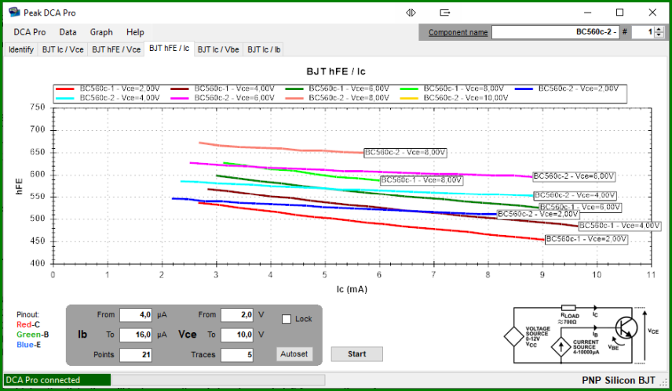Click the title bar menu icon
The height and width of the screenshot is (391, 672).
tap(445, 13)
